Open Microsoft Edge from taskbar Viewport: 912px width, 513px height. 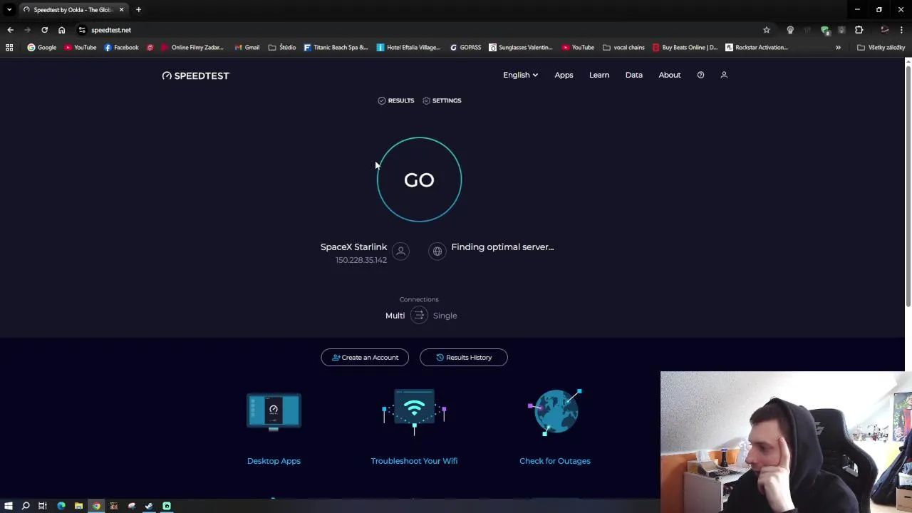click(61, 506)
